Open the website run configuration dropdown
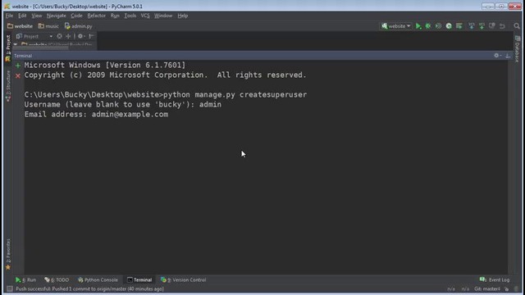The height and width of the screenshot is (295, 525). click(396, 26)
